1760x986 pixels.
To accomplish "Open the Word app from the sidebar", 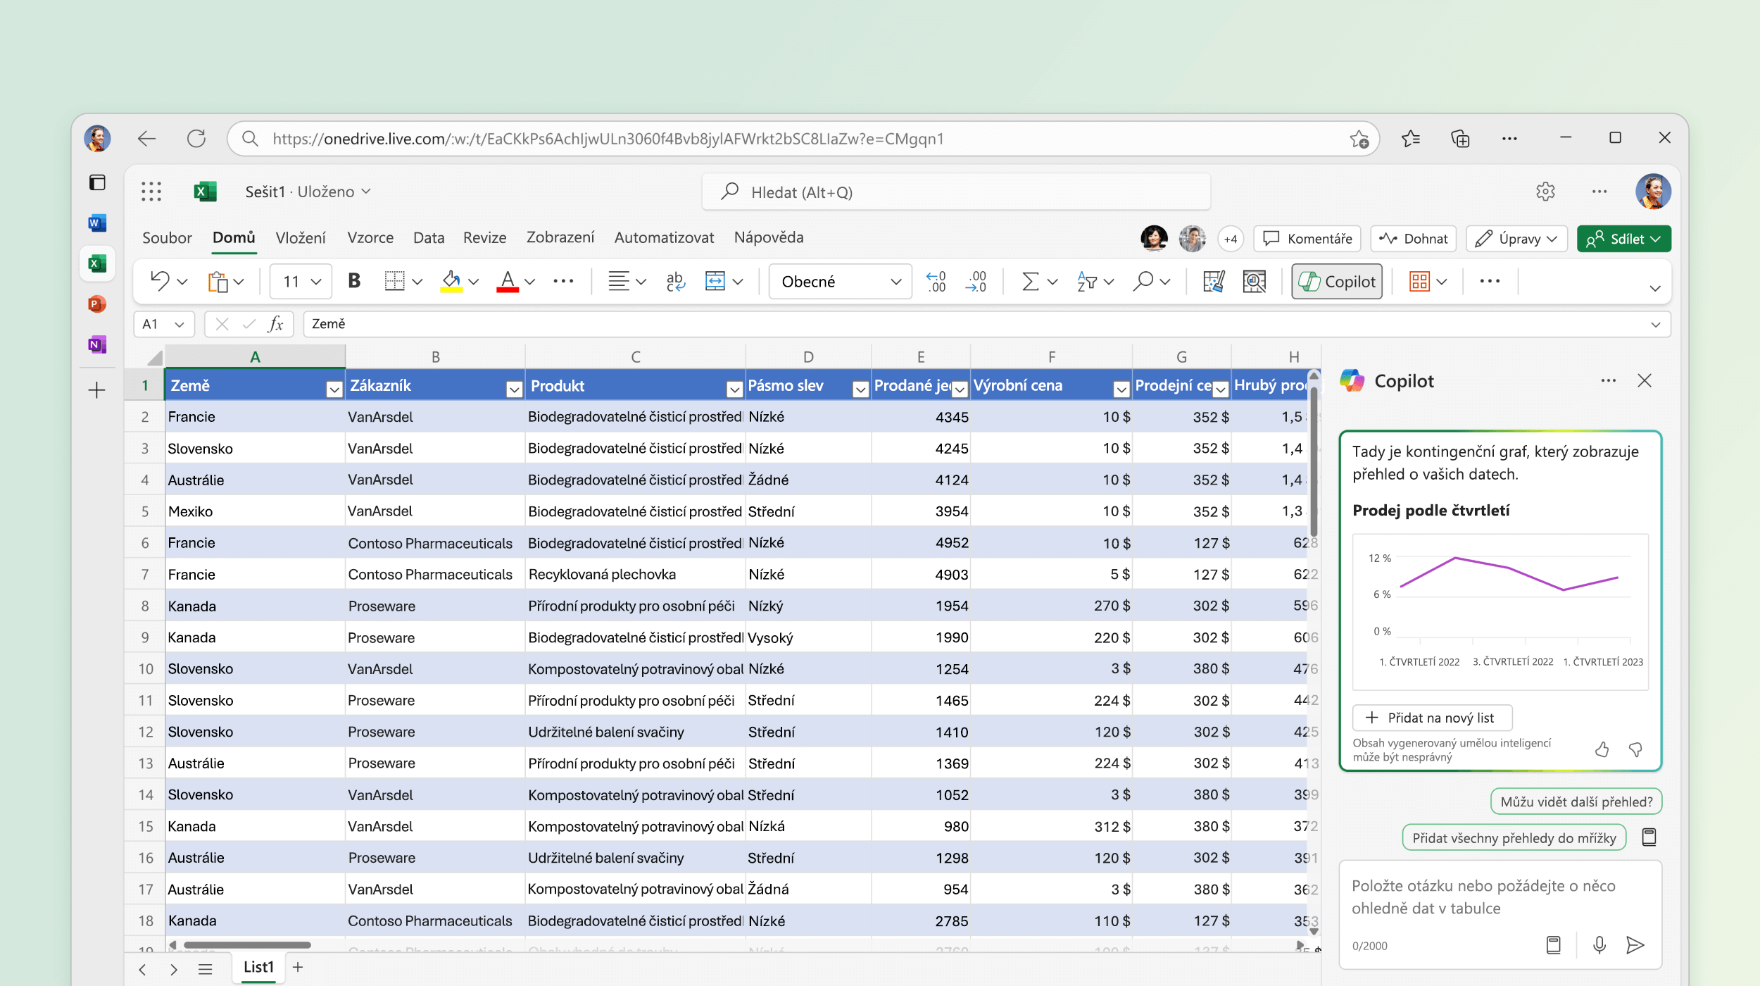I will (97, 223).
